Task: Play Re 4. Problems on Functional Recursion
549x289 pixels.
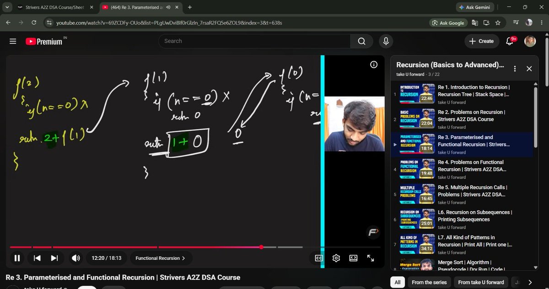Action: pyautogui.click(x=462, y=169)
